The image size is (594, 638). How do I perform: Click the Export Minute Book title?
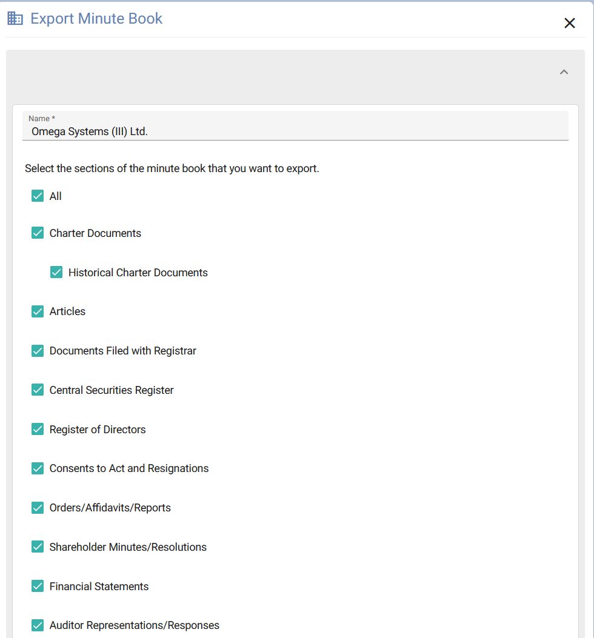96,19
